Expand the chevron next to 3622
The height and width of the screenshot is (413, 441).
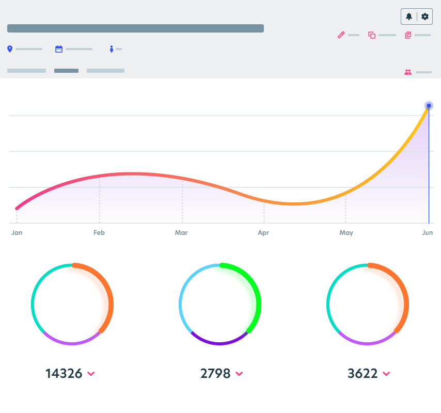click(386, 374)
